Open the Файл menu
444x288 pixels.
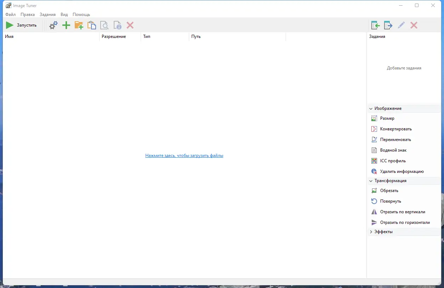11,15
